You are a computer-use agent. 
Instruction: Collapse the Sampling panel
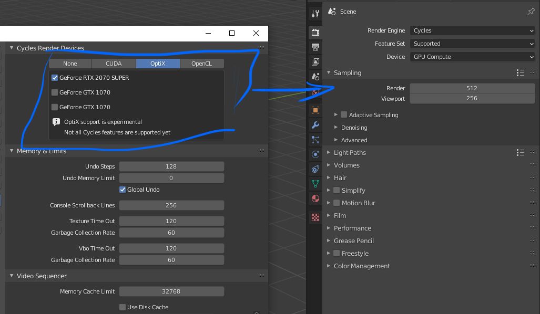[x=329, y=72]
